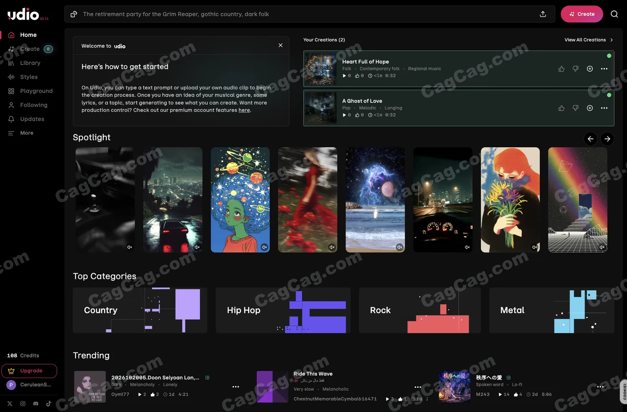Screen dimensions: 627x412
Task: Open more options for A Ghost of Love
Action: [x=604, y=108]
